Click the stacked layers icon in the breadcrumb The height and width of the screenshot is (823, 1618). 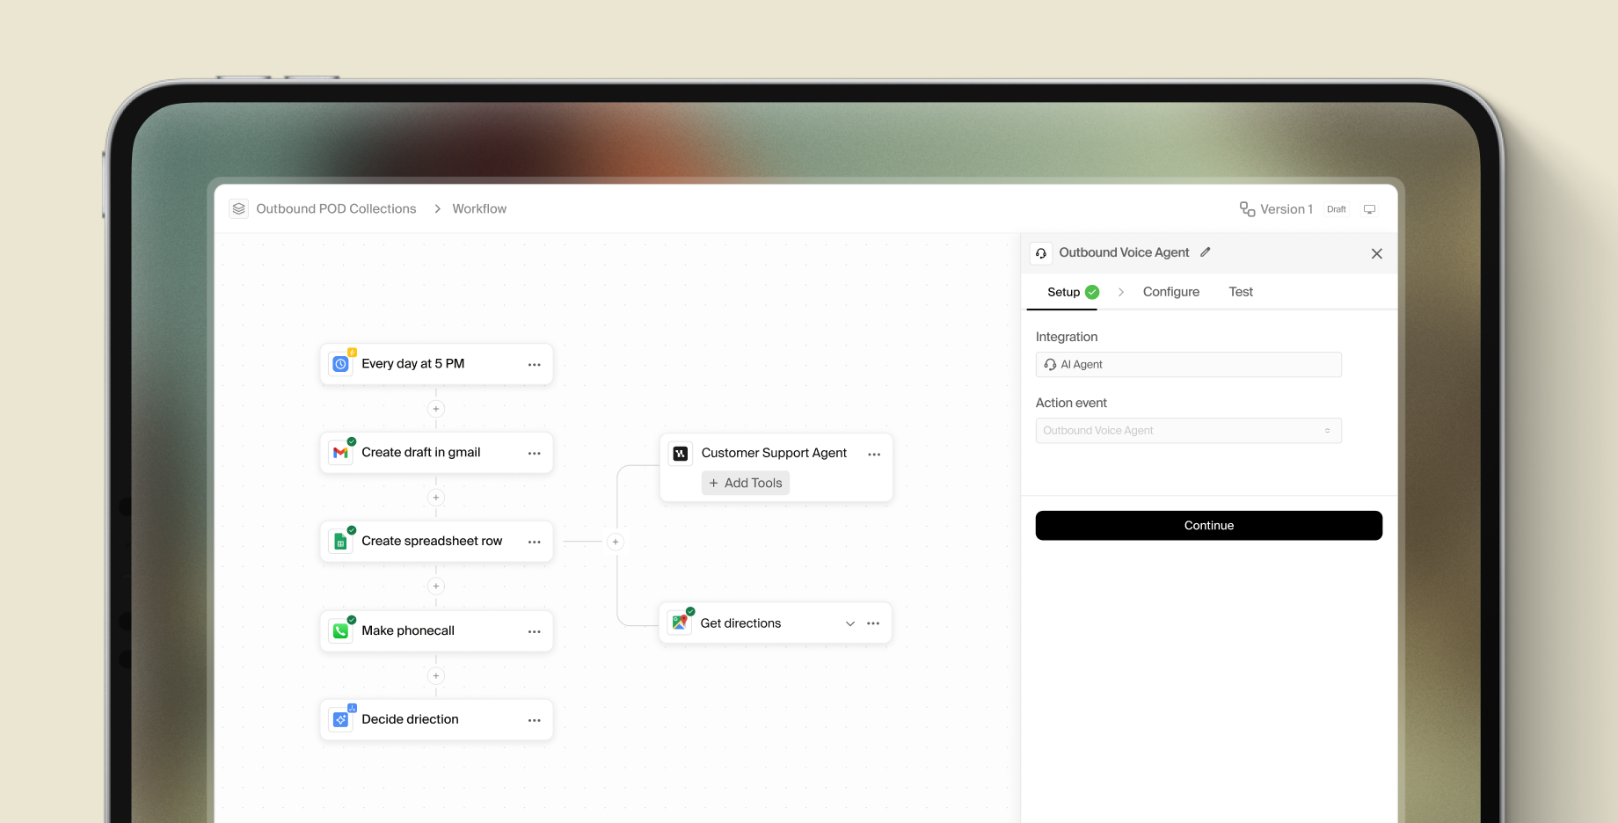coord(238,208)
